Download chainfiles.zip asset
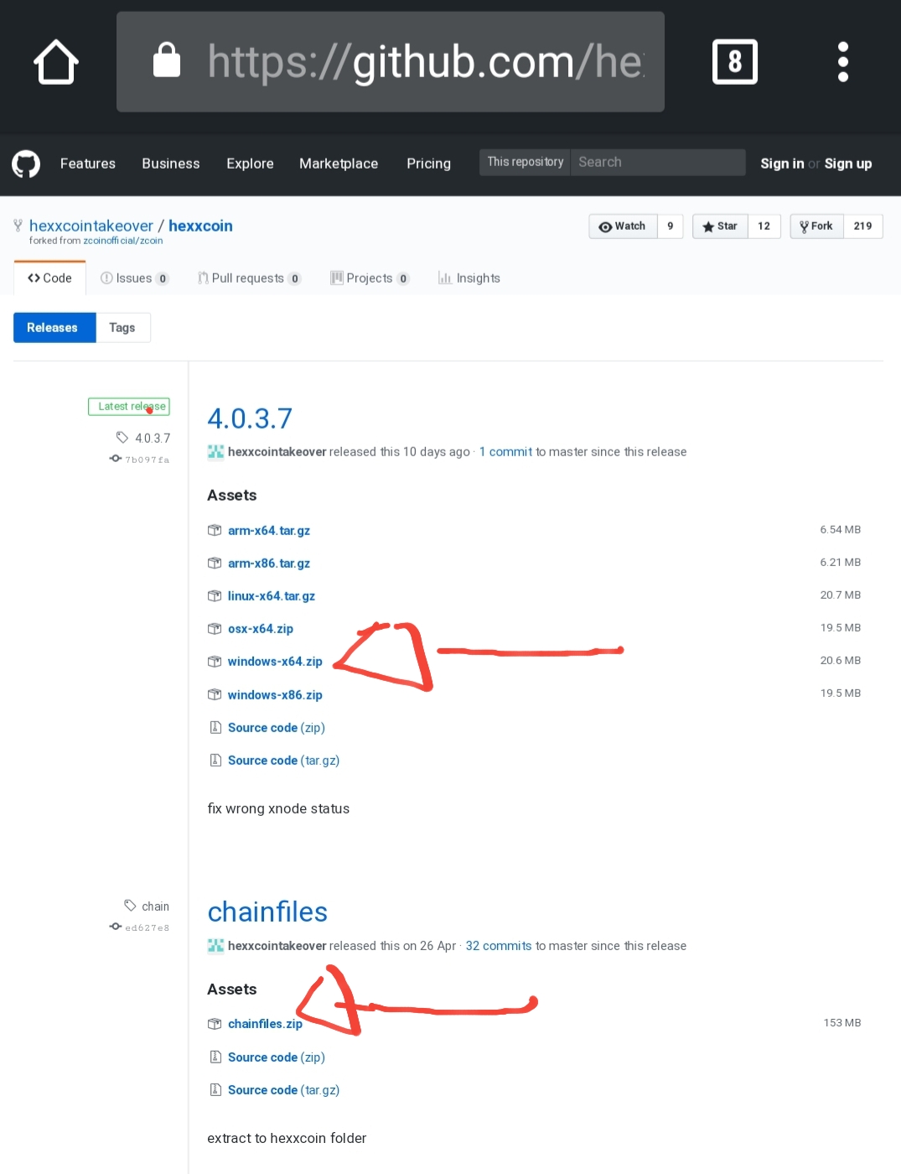 265,1024
